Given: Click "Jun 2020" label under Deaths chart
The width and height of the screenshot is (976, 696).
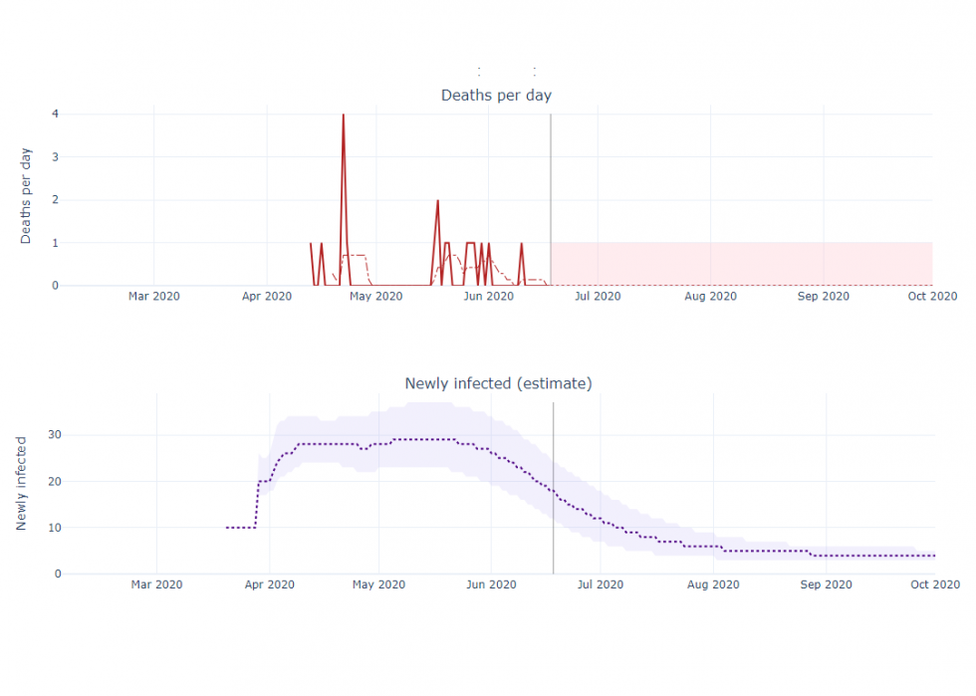Looking at the screenshot, I should point(488,296).
